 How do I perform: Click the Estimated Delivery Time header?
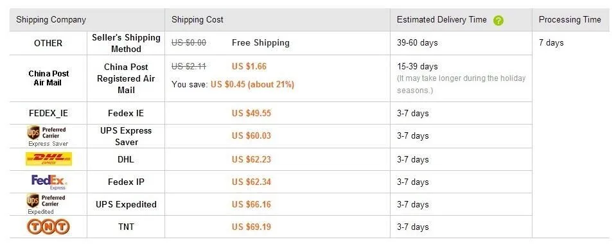point(441,20)
